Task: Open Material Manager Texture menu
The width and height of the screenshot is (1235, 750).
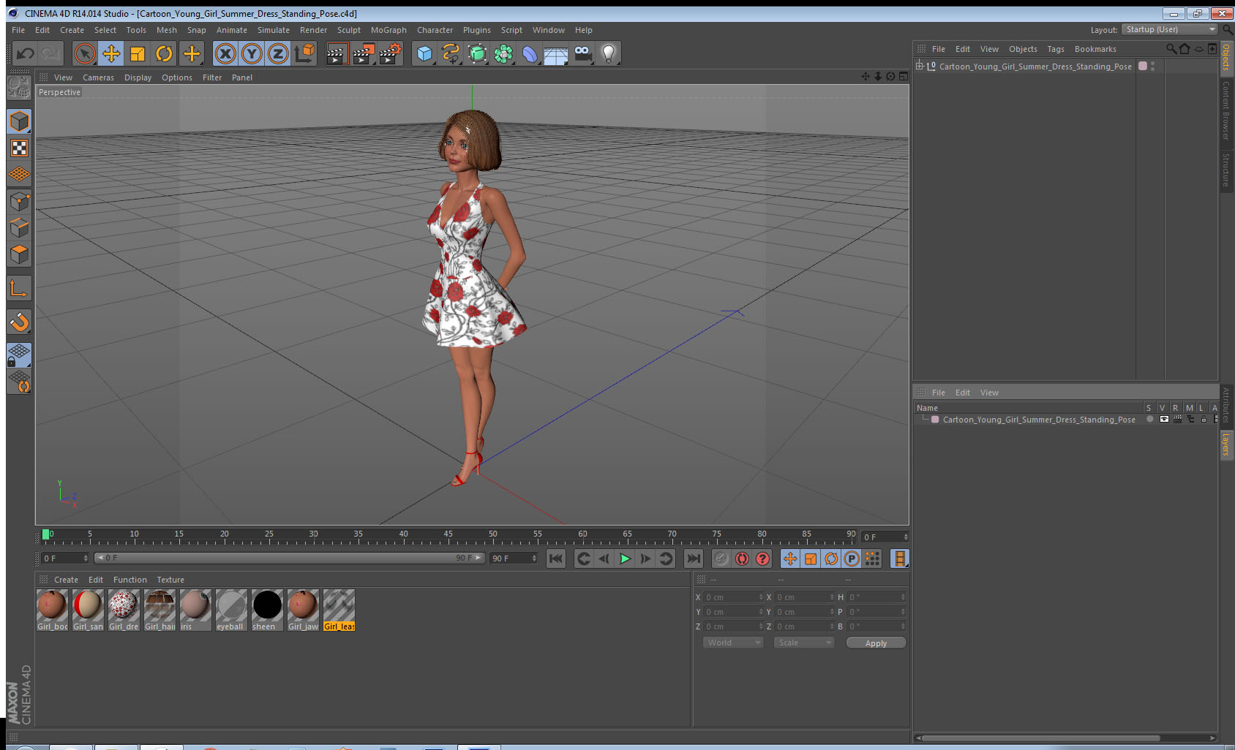Action: click(x=170, y=580)
